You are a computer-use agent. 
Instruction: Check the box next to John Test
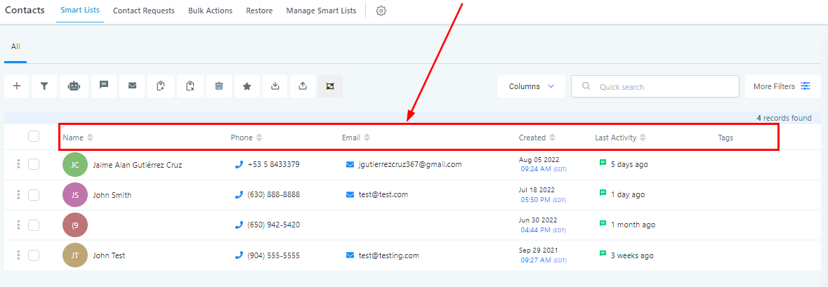[x=34, y=255]
